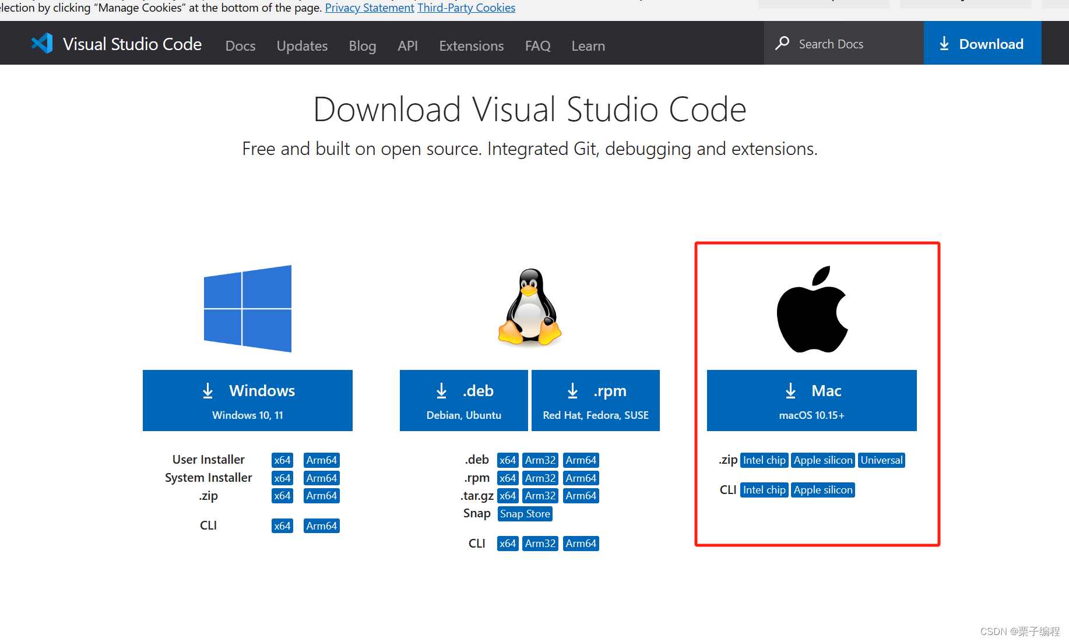Click the "Download Visual Studio Code" heading
This screenshot has width=1069, height=642.
click(530, 110)
